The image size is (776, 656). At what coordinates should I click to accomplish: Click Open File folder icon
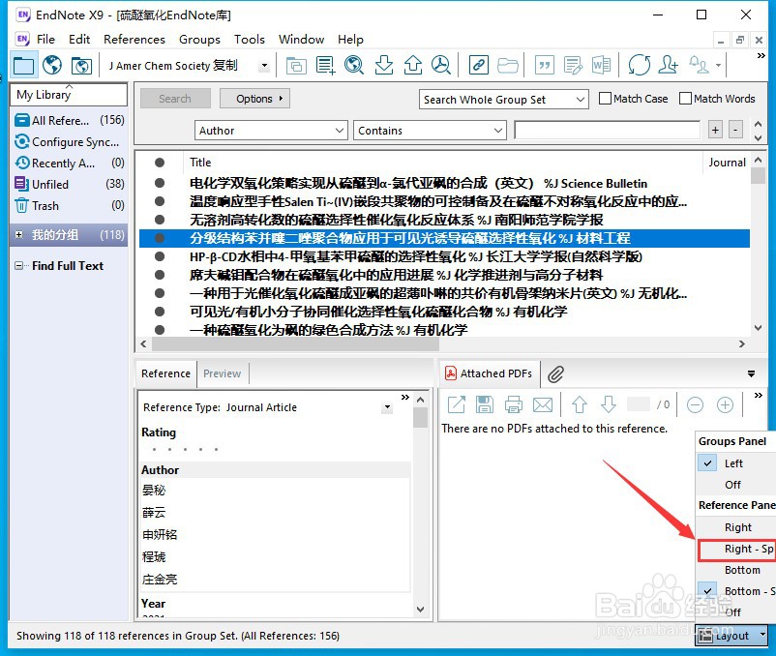507,65
